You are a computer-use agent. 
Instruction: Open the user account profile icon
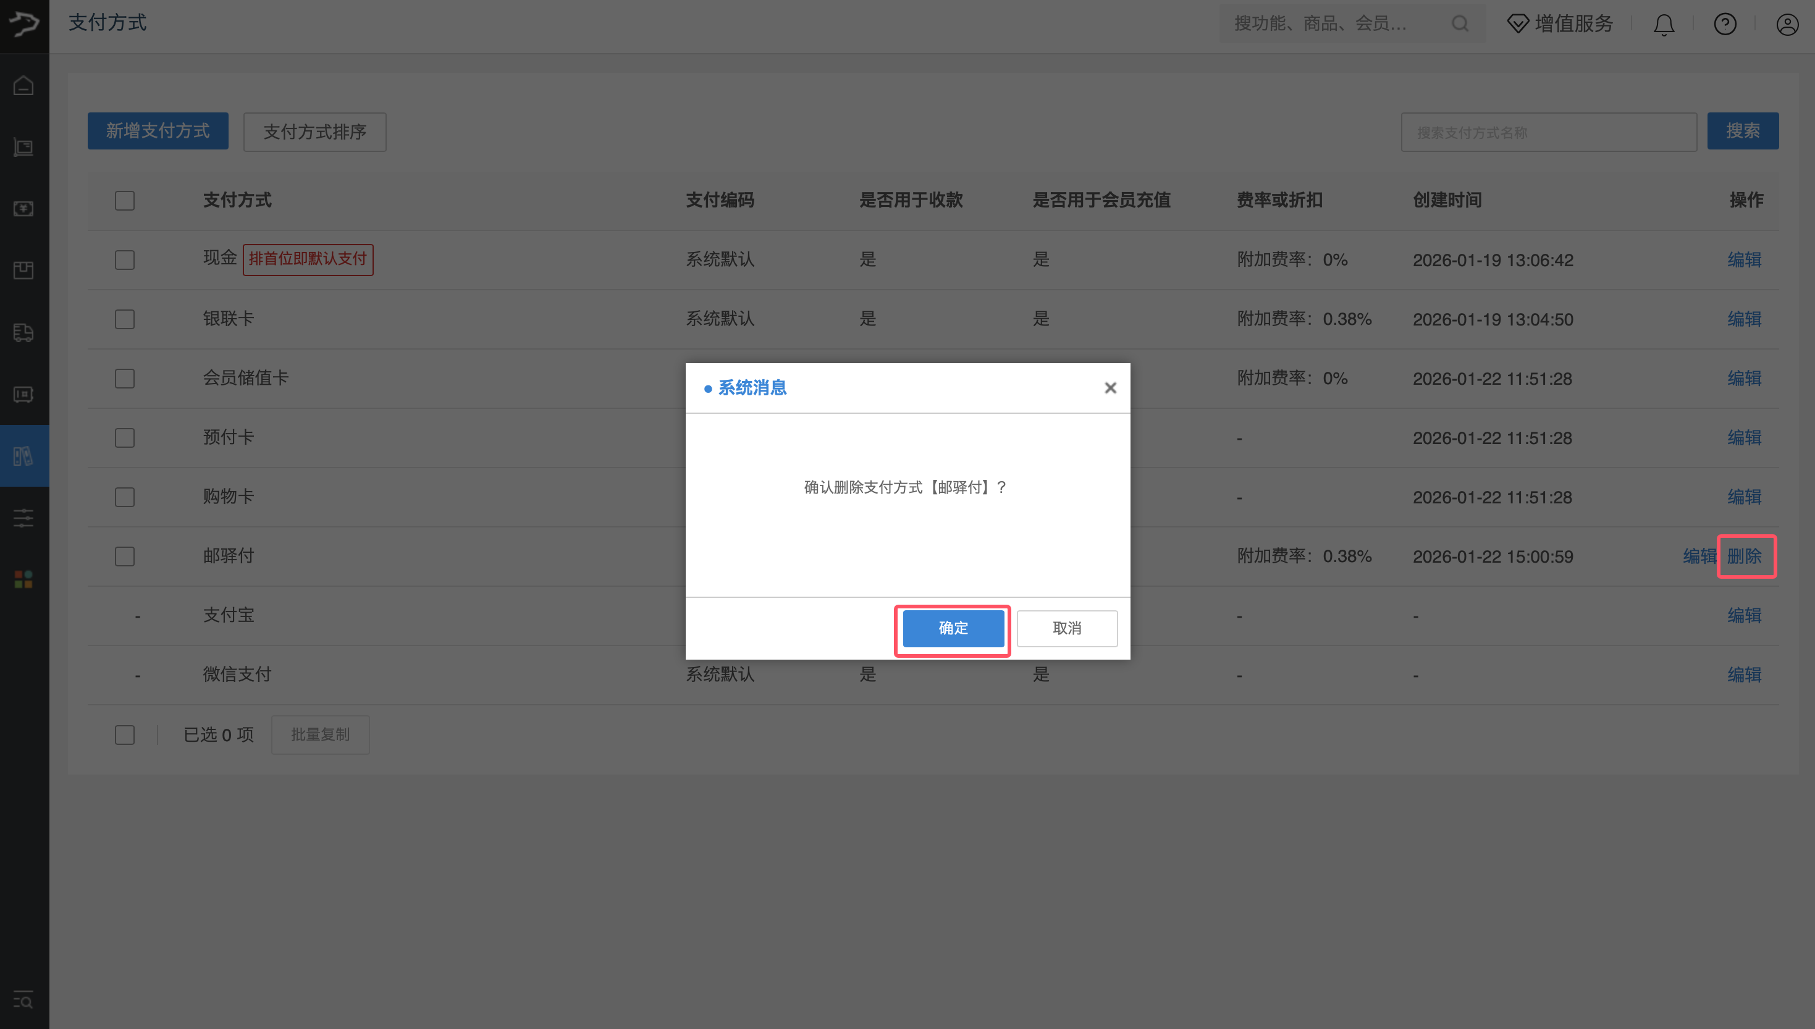click(x=1787, y=25)
